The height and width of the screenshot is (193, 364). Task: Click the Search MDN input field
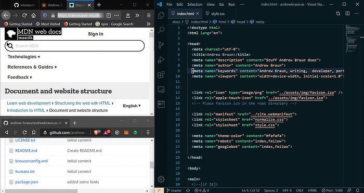tap(74, 46)
